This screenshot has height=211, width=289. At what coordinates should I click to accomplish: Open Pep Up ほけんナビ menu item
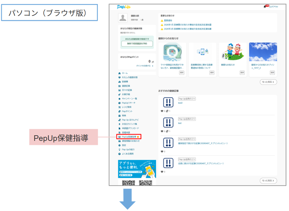(130, 120)
